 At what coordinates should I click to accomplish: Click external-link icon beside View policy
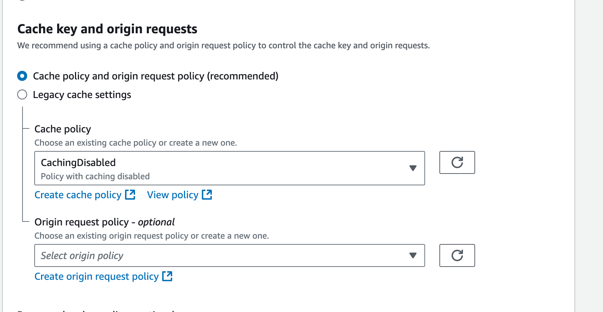207,195
